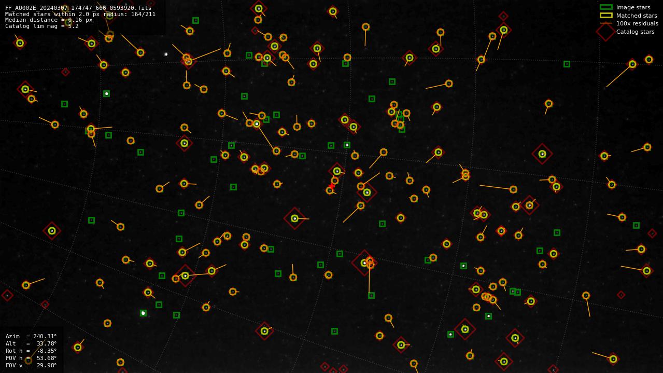Click the red diamond Catalog stars legend marker
This screenshot has width=663, height=373.
click(606, 32)
